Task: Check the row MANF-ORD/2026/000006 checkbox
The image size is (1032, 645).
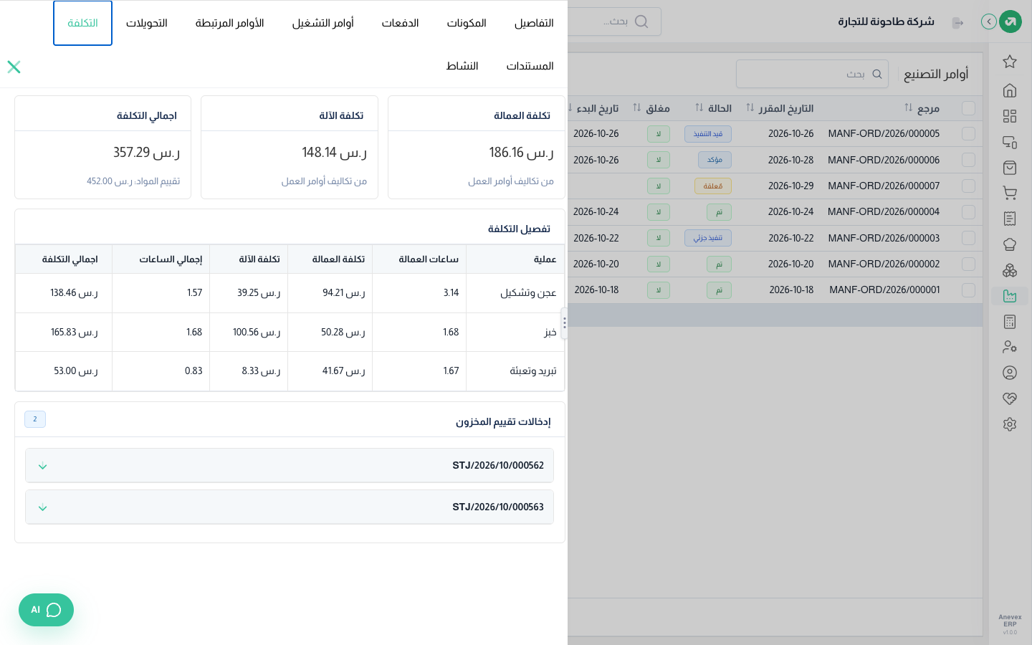Action: coord(969,160)
